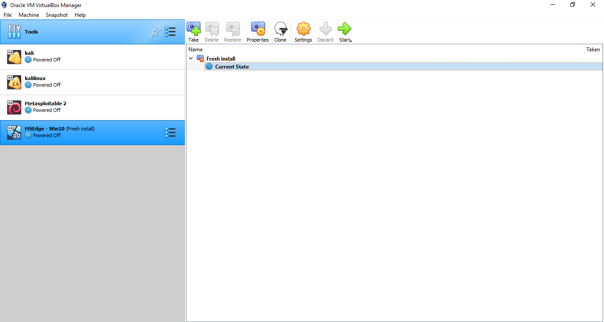Screen dimensions: 604x322
Task: Click the Current State power icon
Action: 209,66
